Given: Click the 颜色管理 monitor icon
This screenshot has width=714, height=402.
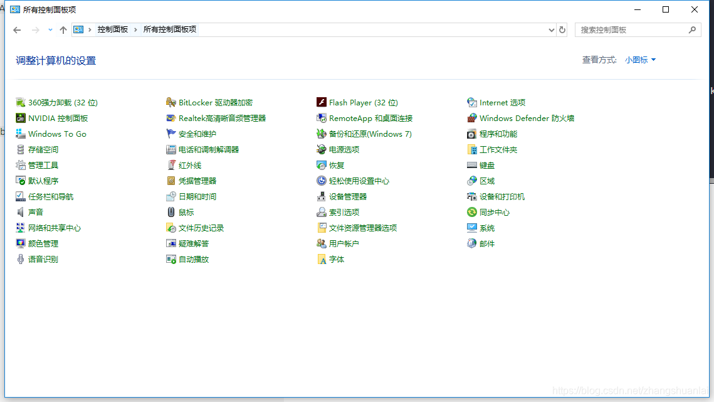Looking at the screenshot, I should coord(21,243).
